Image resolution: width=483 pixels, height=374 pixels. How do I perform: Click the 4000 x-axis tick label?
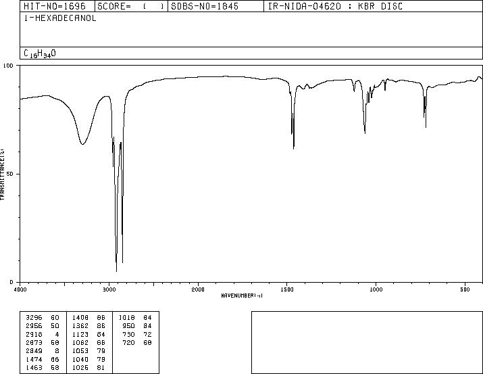20,289
